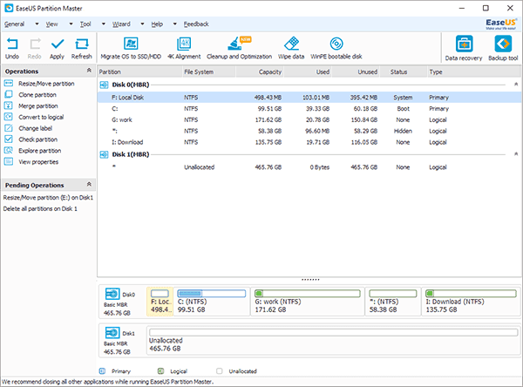Open the General menu
Screen dimensions: 523x387
pos(14,24)
